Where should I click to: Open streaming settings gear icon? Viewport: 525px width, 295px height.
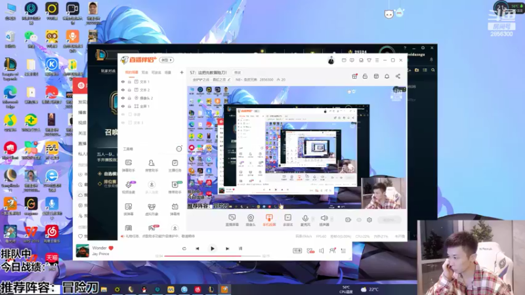[x=369, y=220]
